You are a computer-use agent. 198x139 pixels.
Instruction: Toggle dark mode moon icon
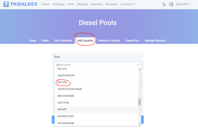[x=164, y=4]
